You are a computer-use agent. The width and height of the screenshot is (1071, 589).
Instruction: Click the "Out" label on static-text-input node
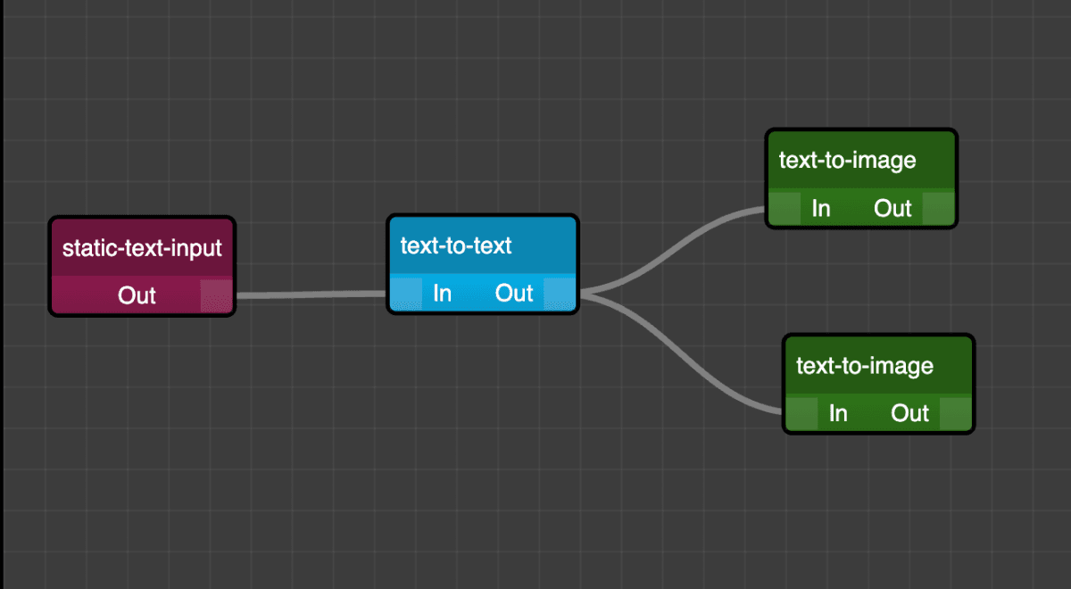pos(137,295)
